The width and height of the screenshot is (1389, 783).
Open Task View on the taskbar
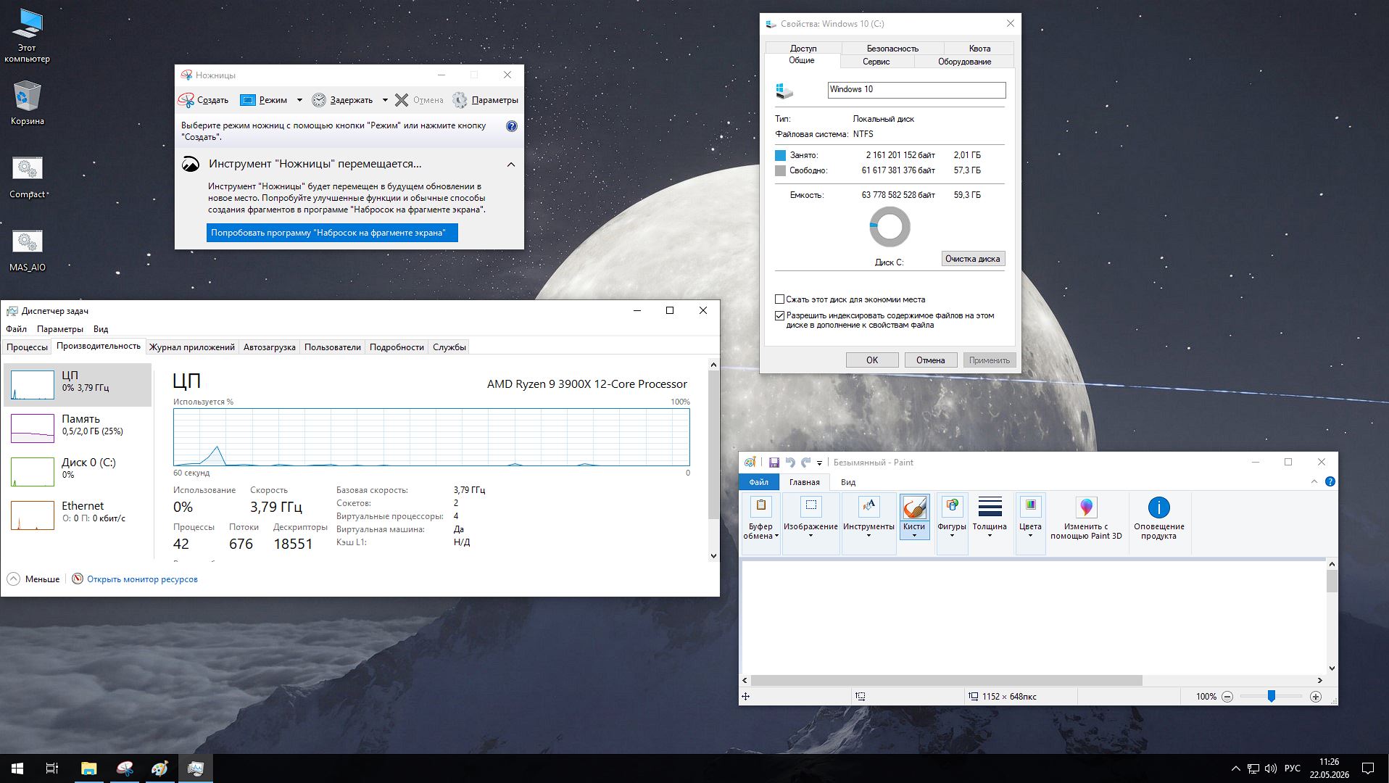[52, 768]
